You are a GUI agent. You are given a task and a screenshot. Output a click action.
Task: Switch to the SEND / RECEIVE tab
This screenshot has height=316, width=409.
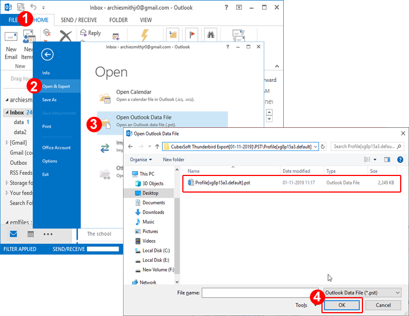point(79,20)
